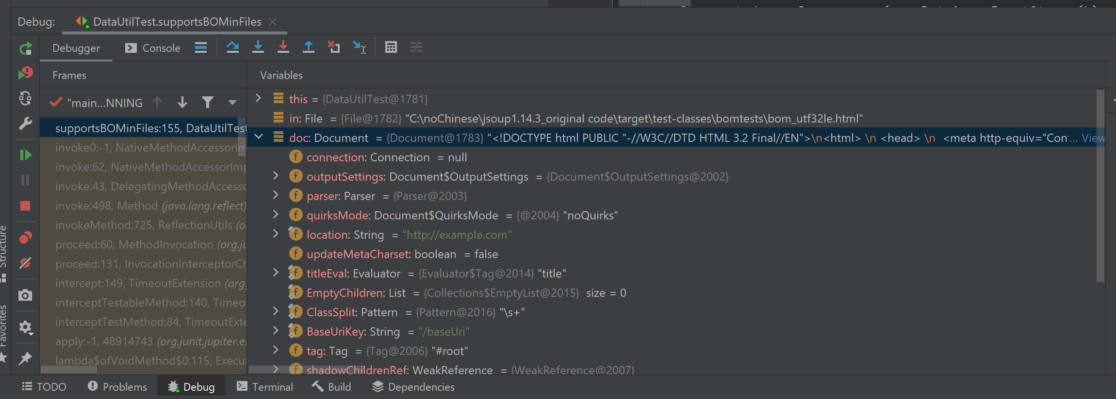Viewport: 1116px width, 399px height.
Task: Expand parser field
Action: tap(276, 195)
